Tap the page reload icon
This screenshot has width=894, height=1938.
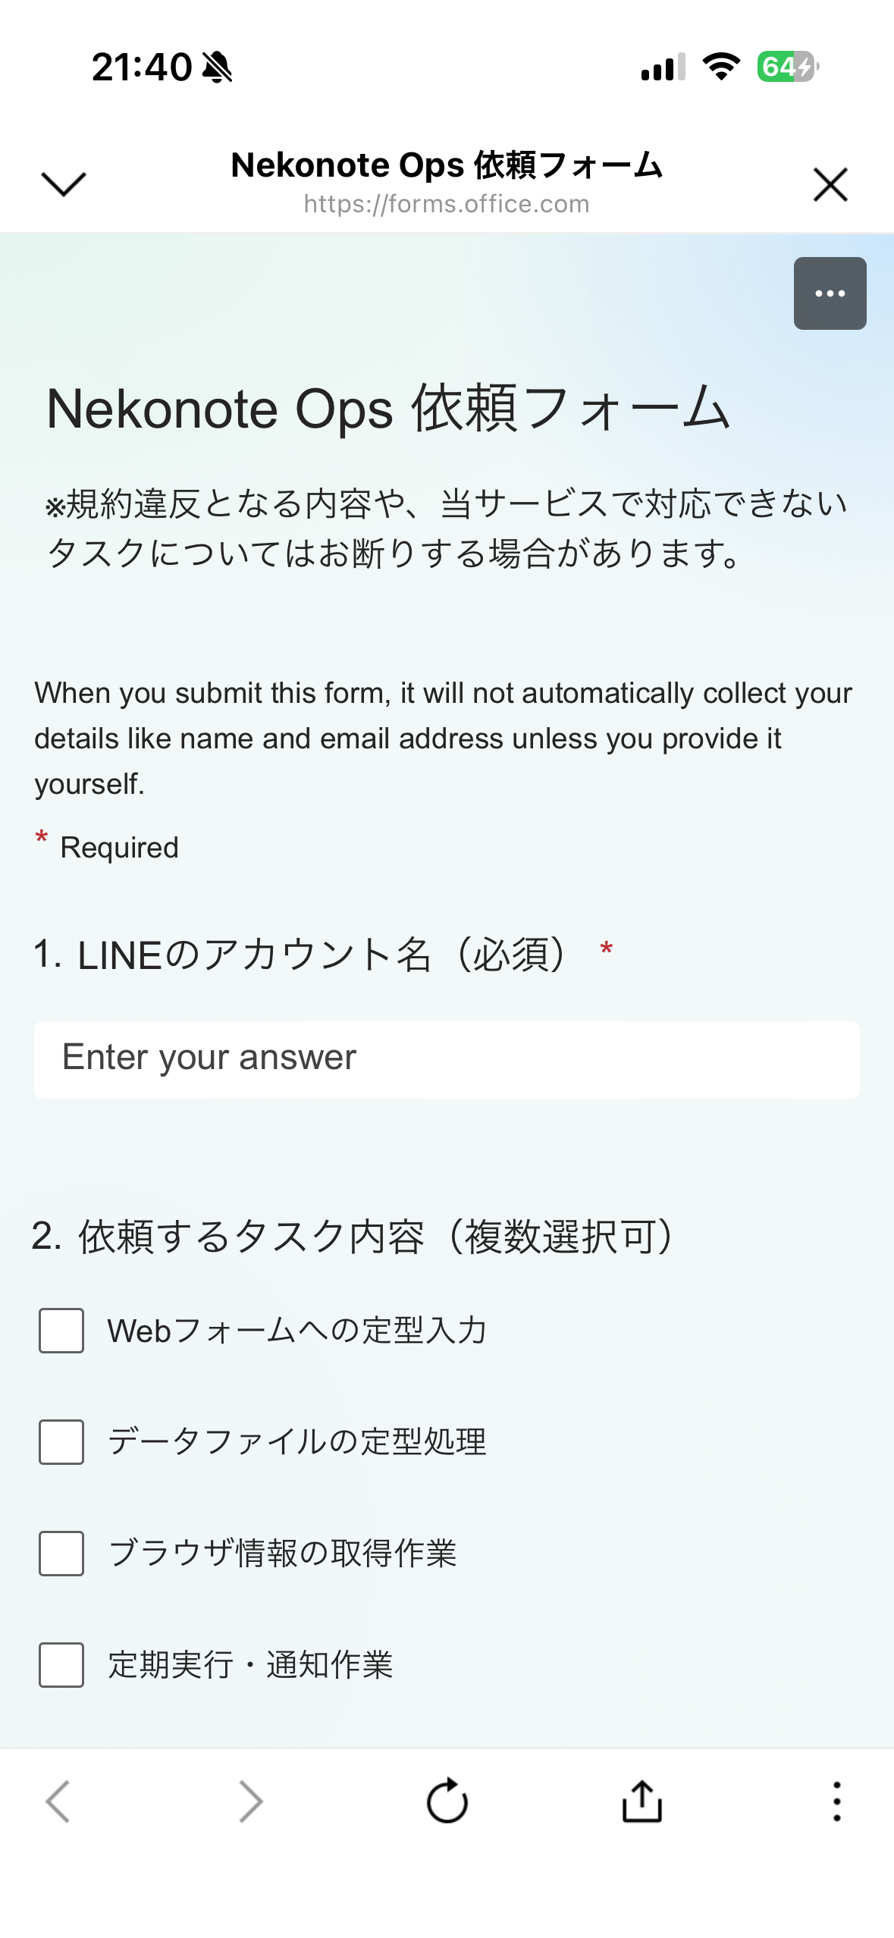(x=447, y=1801)
